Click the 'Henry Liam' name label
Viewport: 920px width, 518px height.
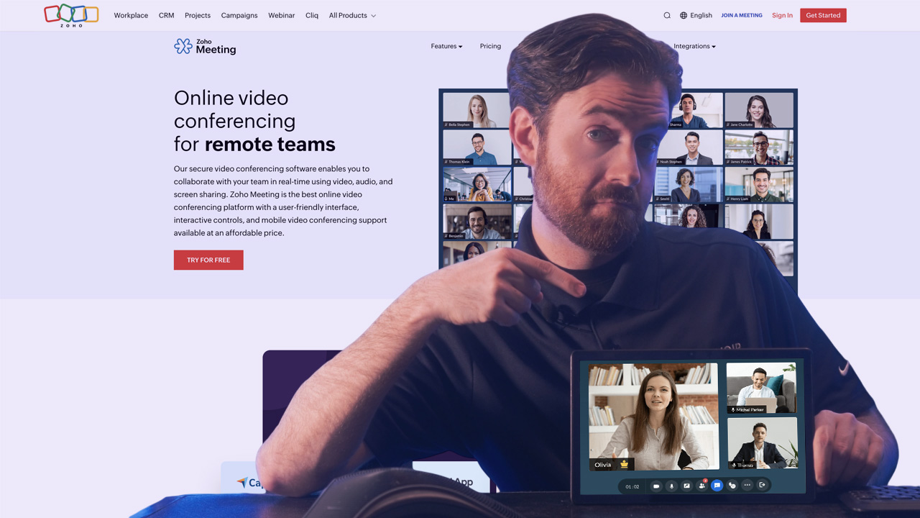(x=740, y=199)
